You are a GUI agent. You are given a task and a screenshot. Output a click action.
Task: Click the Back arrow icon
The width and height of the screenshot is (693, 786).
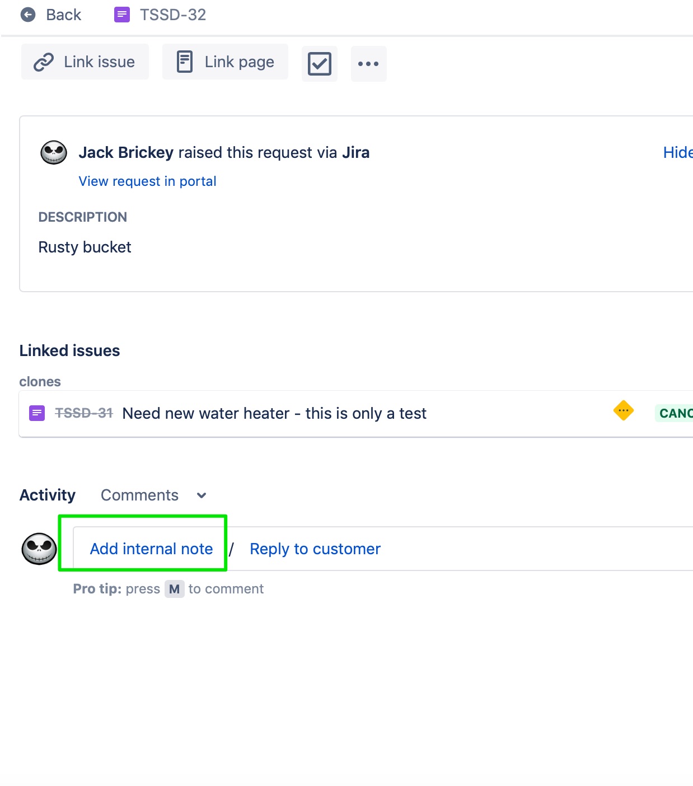[x=27, y=14]
